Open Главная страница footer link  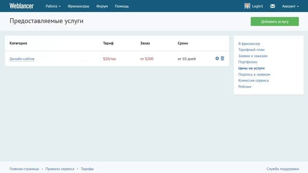[x=24, y=169]
